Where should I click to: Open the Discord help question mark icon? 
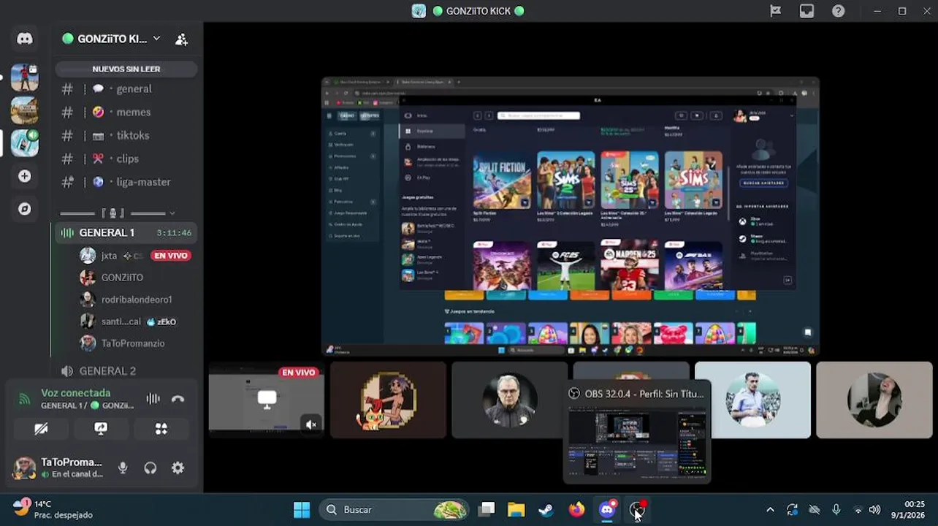point(839,11)
